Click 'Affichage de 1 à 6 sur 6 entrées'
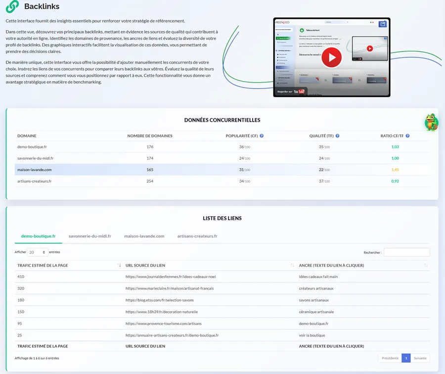The image size is (445, 374). (37, 358)
